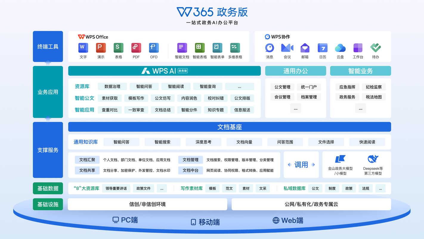Select the 信创/非信创环境 box
The height and width of the screenshot is (239, 424).
148,204
